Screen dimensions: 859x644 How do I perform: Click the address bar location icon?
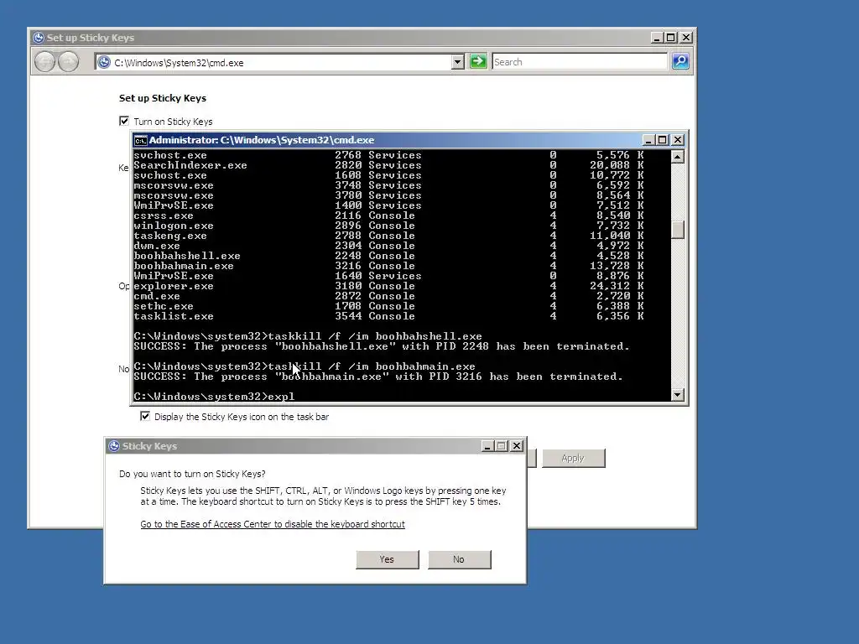pyautogui.click(x=104, y=62)
